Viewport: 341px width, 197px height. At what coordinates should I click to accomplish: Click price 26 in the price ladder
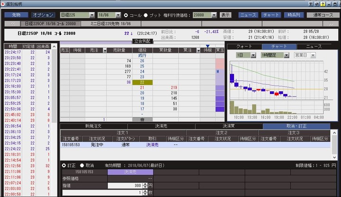[142, 61]
